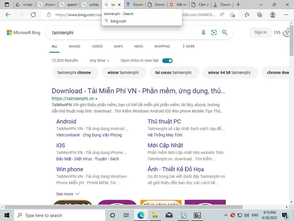Close the taimienphi search tab
This screenshot has height=221, width=294.
click(x=119, y=5)
